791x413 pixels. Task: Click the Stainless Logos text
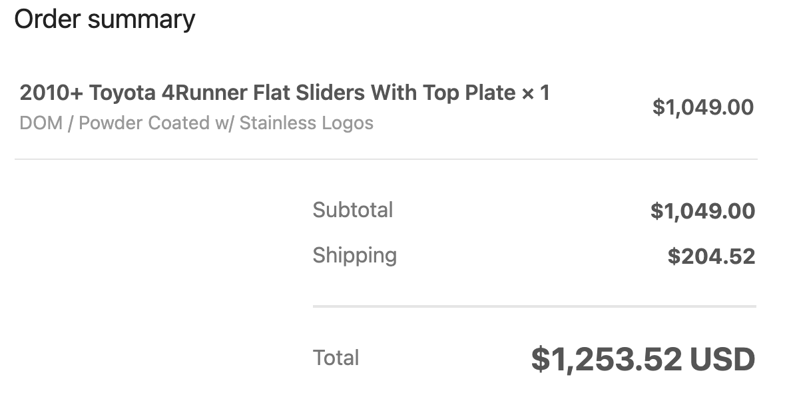(x=306, y=123)
